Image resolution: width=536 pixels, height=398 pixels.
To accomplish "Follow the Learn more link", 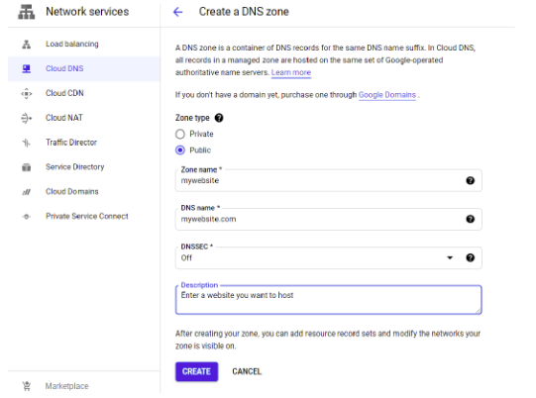I will click(x=291, y=72).
